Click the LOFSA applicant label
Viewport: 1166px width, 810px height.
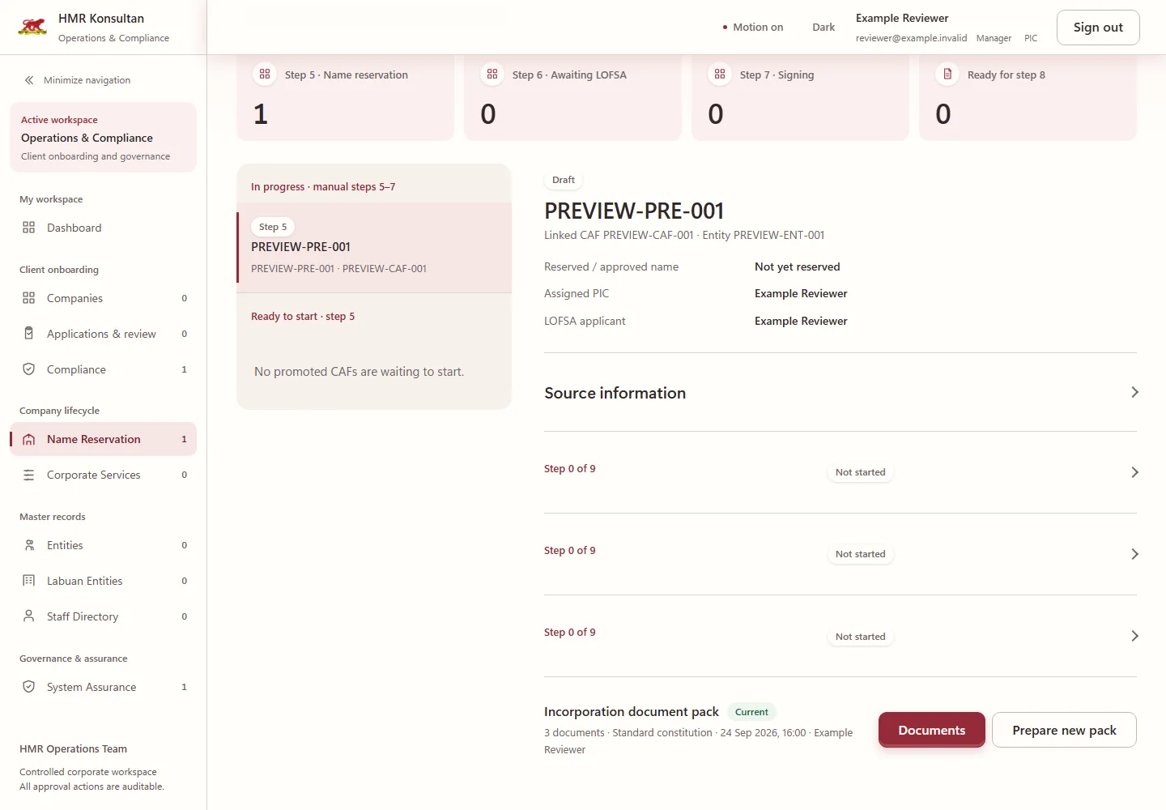[585, 321]
